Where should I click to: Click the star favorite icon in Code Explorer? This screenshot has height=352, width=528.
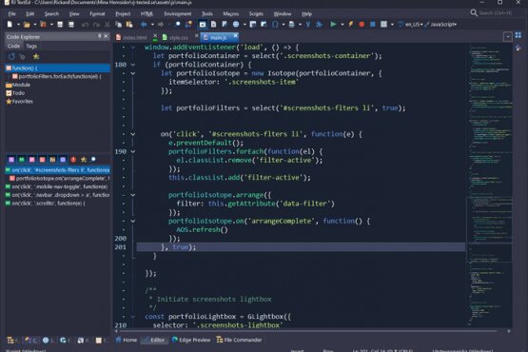pyautogui.click(x=36, y=56)
